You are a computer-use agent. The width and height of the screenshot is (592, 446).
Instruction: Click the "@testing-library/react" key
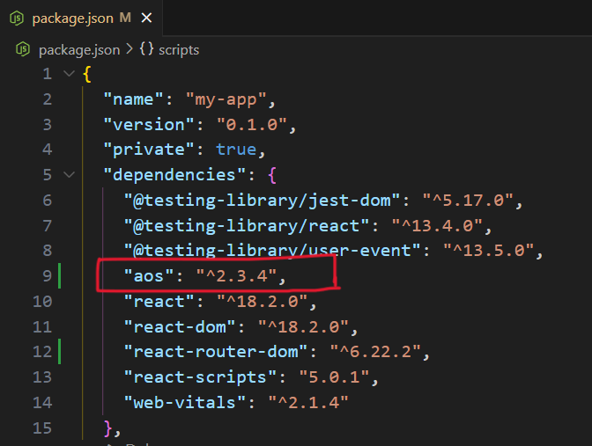(247, 226)
